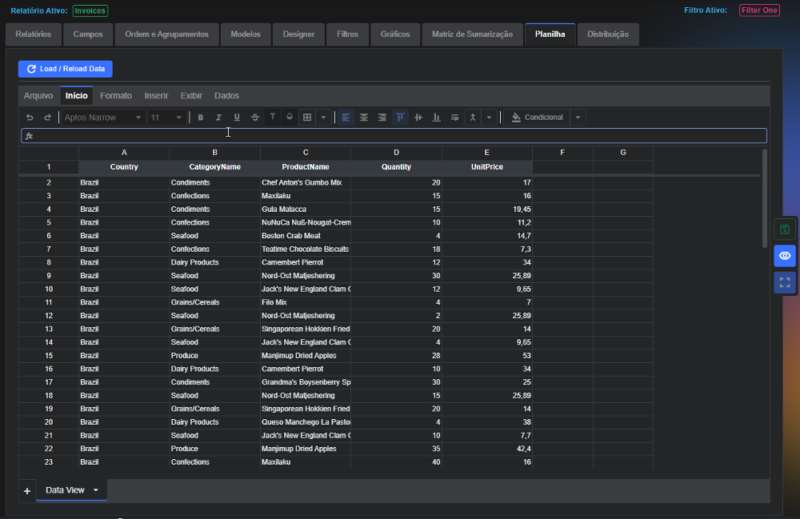
Task: Click Load / Reload Data button
Action: [x=66, y=69]
